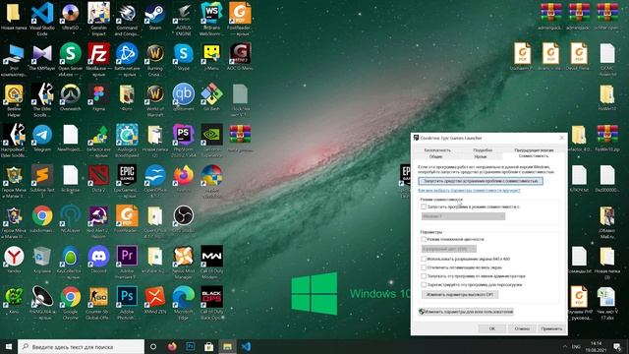This screenshot has height=354, width=629.
Task: Open the 'Предыдущие версии' tab
Action: pos(534,150)
